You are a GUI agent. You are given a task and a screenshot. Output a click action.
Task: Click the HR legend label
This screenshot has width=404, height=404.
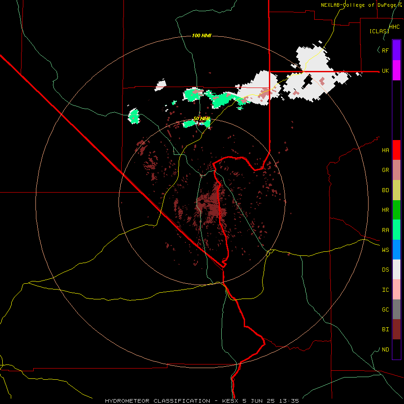pyautogui.click(x=385, y=210)
